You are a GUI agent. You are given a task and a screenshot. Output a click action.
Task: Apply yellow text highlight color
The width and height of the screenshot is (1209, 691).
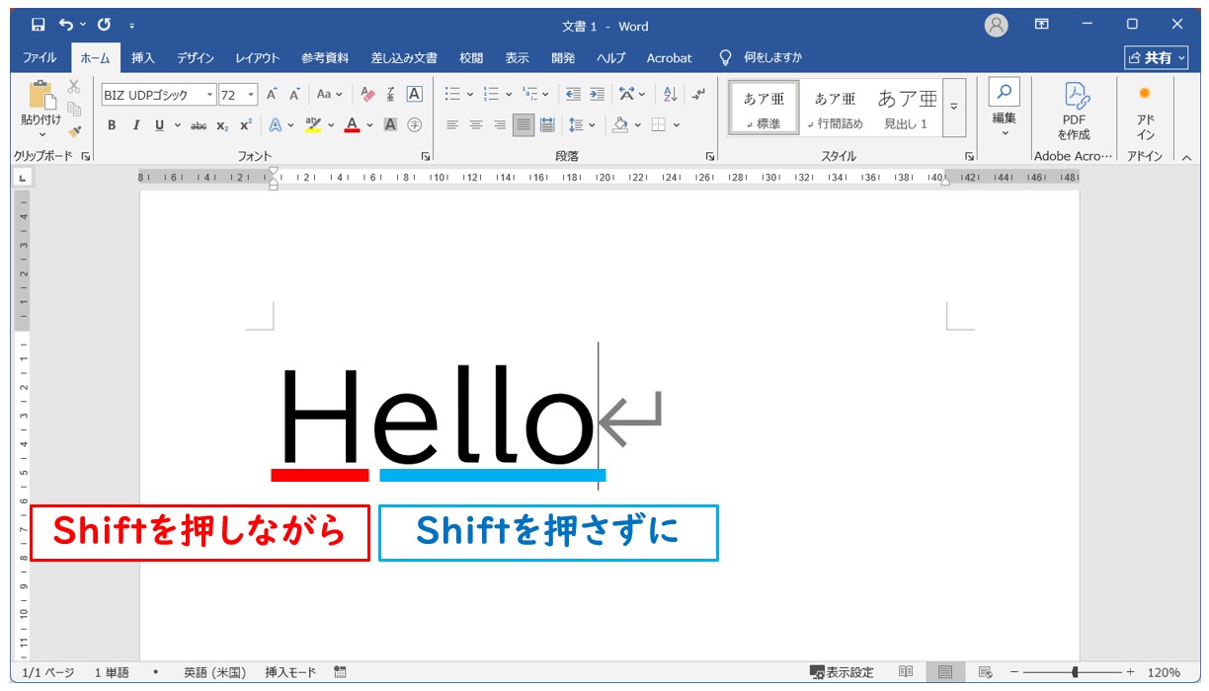(313, 125)
